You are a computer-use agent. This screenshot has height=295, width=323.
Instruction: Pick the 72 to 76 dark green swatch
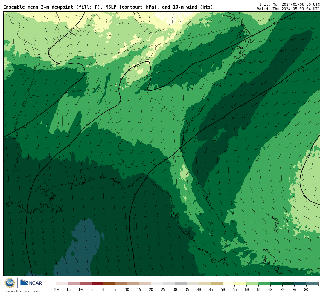[288, 284]
